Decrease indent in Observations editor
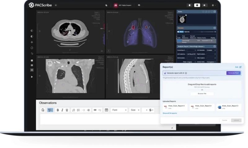Viewport: 248px width, 148px height. tap(84, 110)
